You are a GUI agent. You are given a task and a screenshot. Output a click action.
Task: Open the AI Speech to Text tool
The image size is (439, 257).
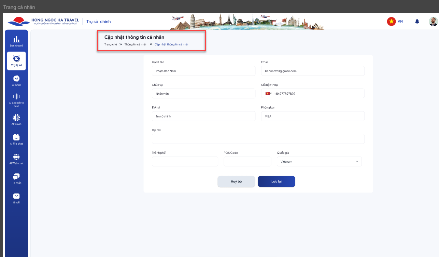pyautogui.click(x=16, y=100)
